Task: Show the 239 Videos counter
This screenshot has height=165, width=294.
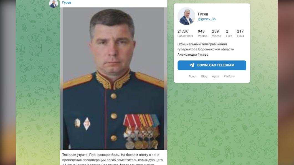Action: point(216,33)
